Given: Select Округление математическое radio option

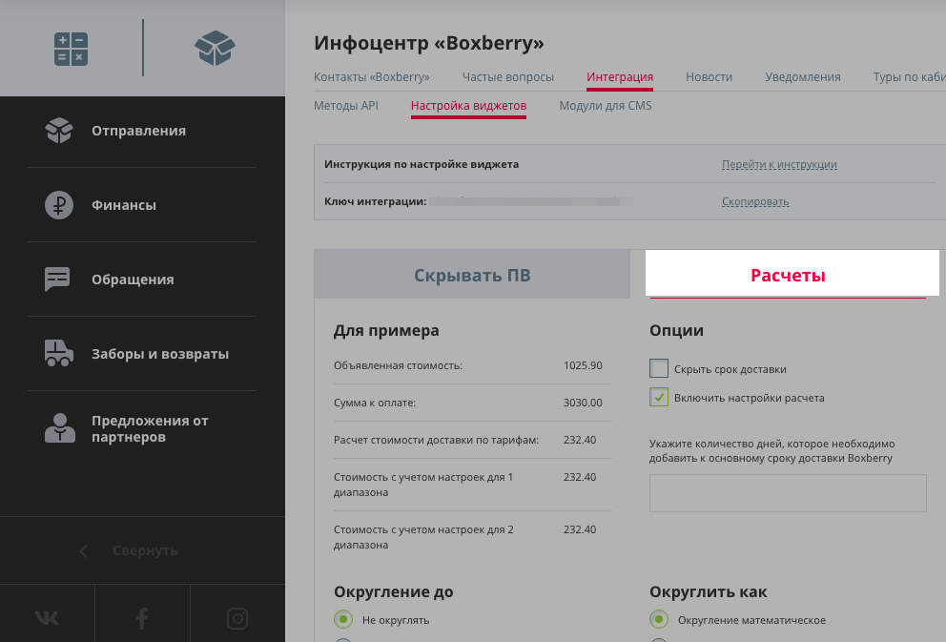Looking at the screenshot, I should (659, 619).
